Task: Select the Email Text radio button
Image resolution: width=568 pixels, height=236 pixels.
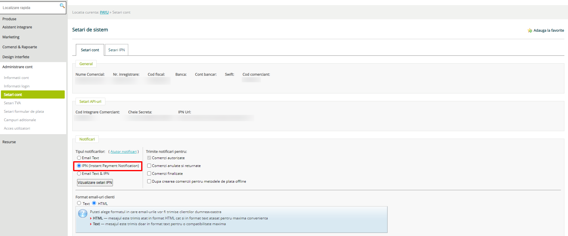Action: pos(79,158)
